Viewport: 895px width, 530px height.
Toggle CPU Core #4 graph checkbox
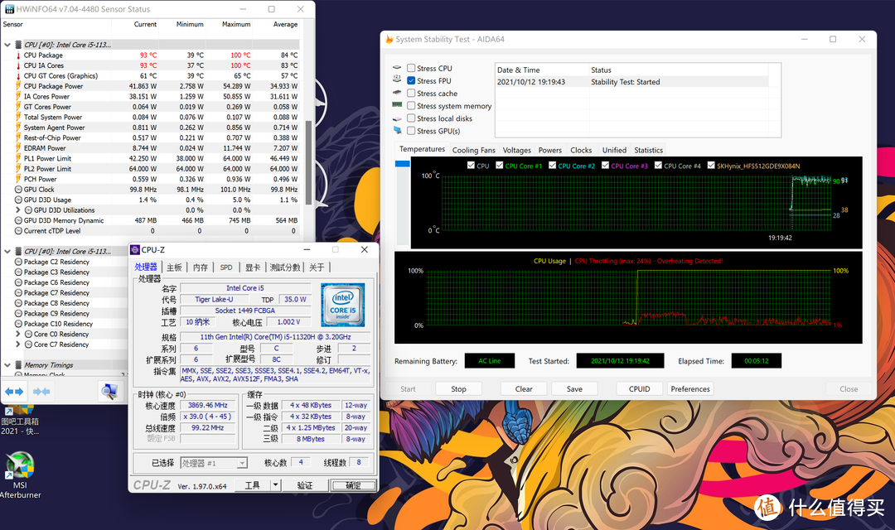(658, 166)
